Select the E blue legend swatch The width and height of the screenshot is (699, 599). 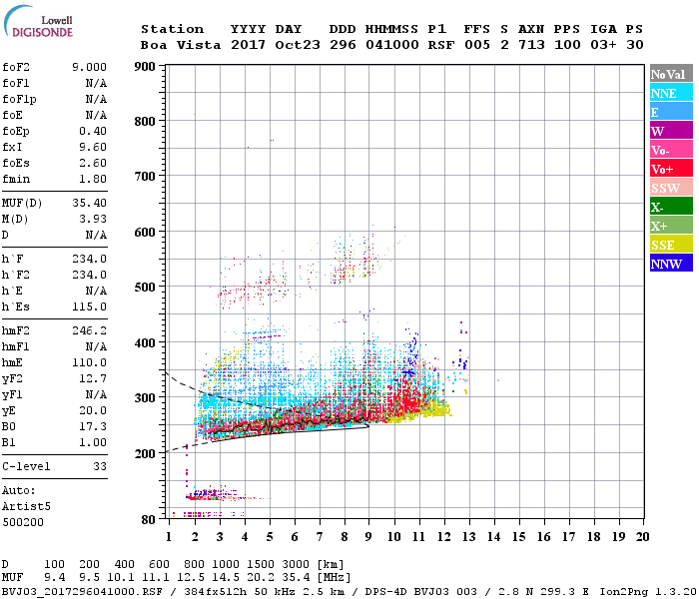671,112
